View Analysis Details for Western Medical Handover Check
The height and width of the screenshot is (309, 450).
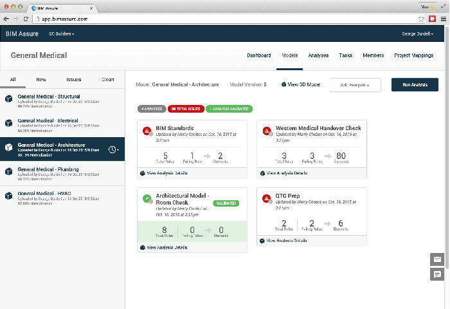click(x=287, y=173)
